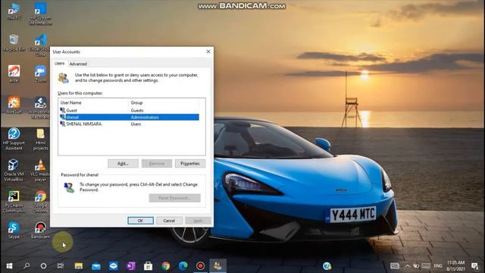Click Bandicam recording icon on taskbar
The height and width of the screenshot is (273, 485).
[x=200, y=266]
